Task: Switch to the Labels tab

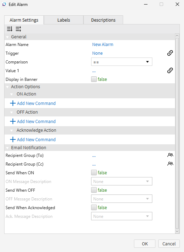Action: 64,20
